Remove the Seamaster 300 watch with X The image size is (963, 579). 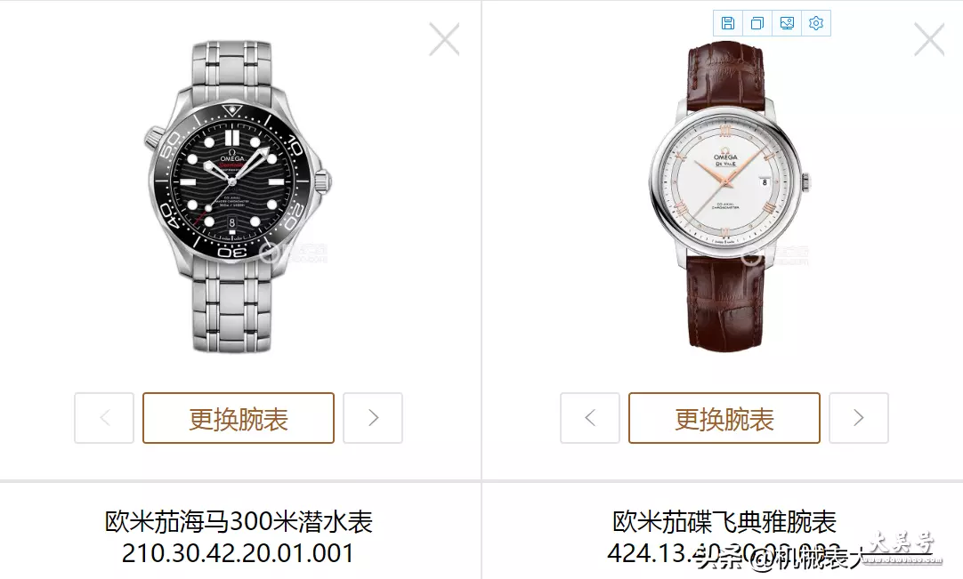point(444,39)
